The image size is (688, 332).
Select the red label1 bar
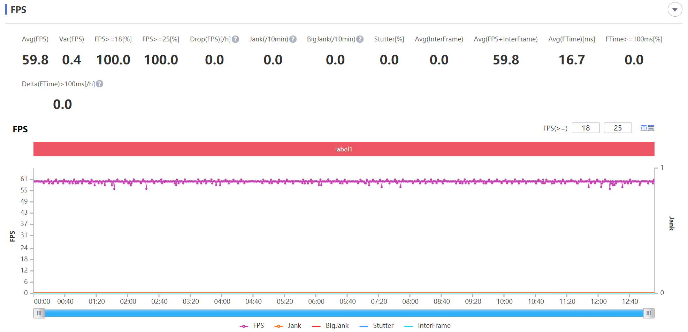tap(344, 149)
